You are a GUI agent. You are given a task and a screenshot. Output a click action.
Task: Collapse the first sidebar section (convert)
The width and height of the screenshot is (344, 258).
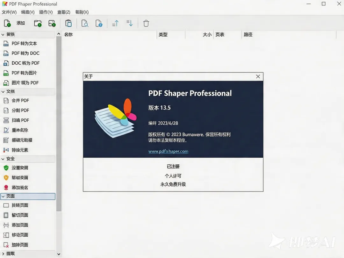[28, 34]
